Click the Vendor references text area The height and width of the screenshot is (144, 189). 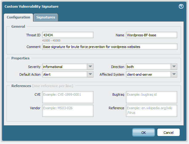click(67, 111)
